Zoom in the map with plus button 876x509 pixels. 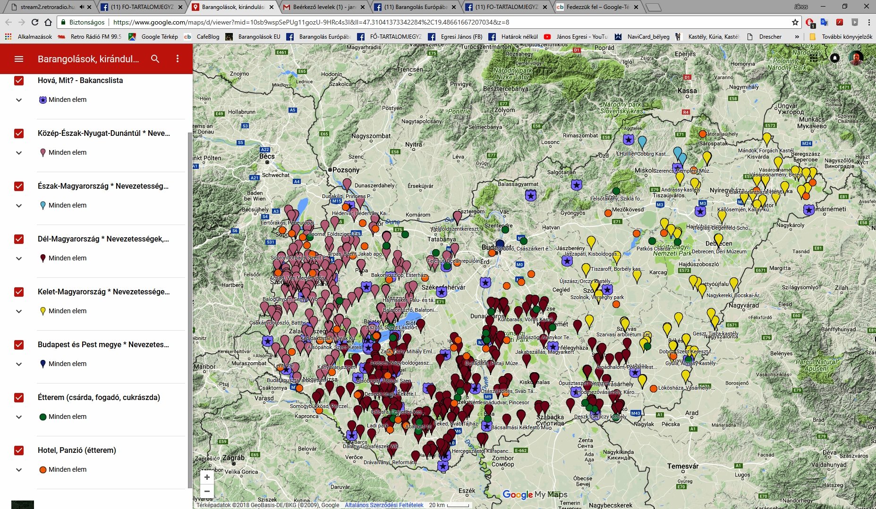pos(207,477)
